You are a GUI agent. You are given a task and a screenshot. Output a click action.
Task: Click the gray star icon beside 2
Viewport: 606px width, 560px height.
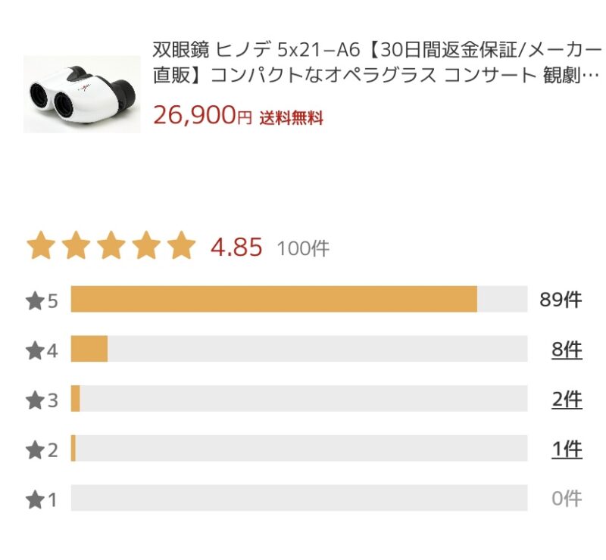[x=35, y=450]
